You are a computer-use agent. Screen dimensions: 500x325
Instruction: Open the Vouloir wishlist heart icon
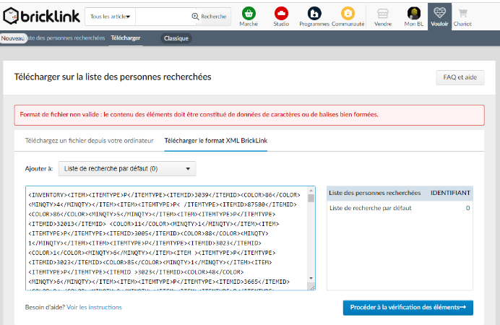[x=439, y=16]
